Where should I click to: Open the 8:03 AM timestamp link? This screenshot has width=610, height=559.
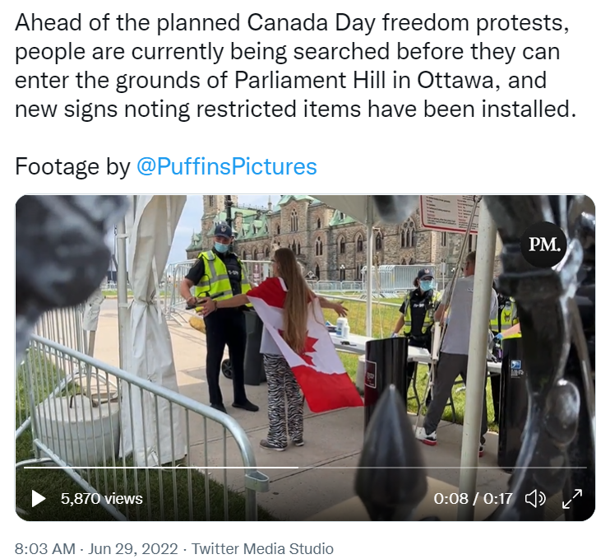(x=45, y=548)
